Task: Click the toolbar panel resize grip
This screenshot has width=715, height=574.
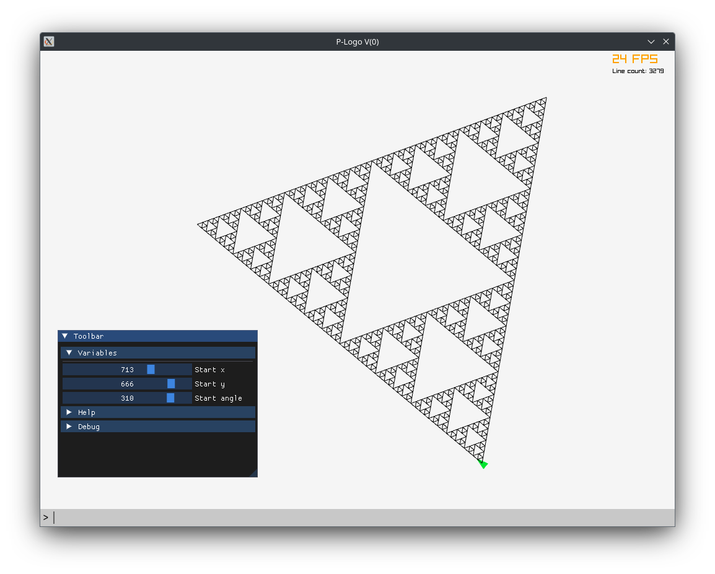Action: 253,473
